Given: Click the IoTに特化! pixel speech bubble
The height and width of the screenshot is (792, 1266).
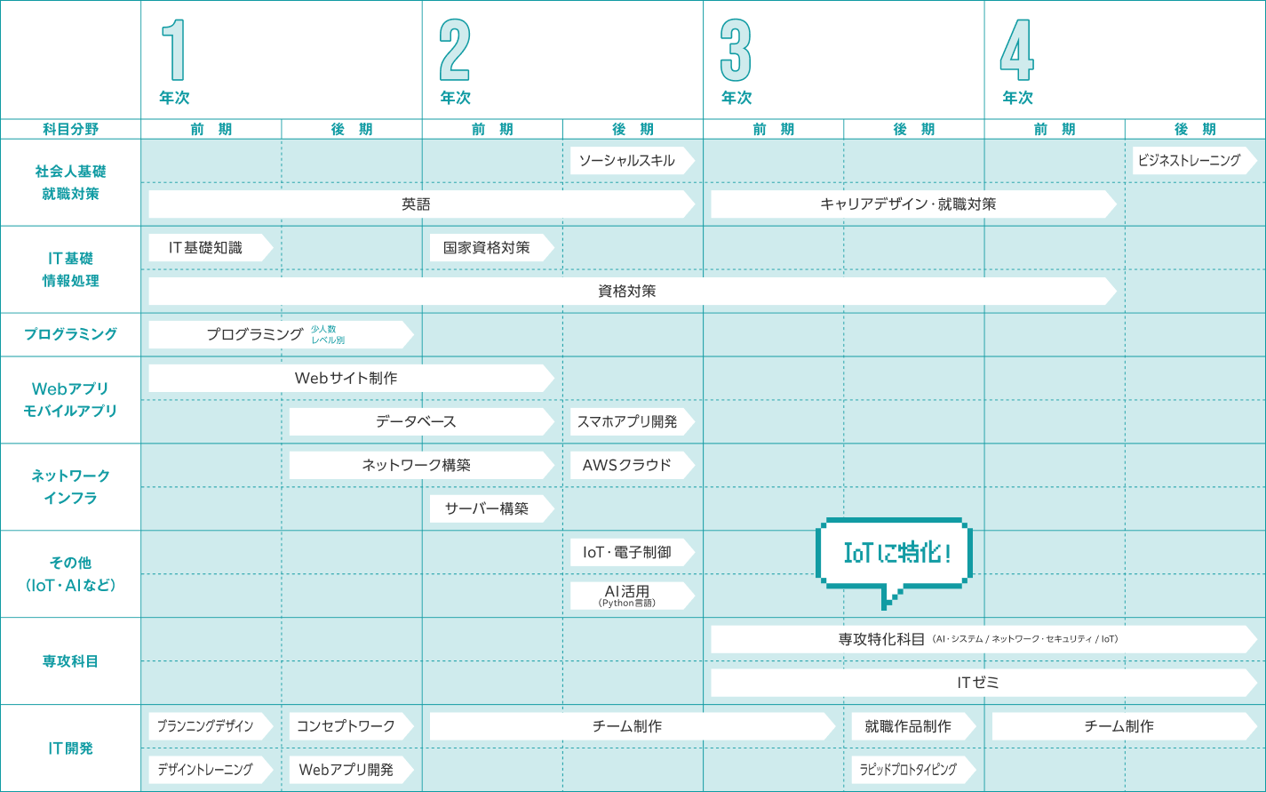Looking at the screenshot, I should [894, 554].
